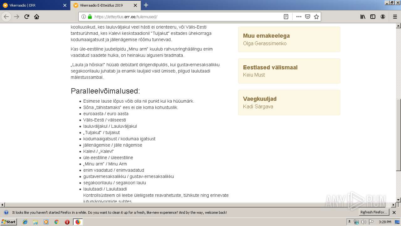Open the Vaegkuuljad results card
The image size is (401, 226).
289,102
